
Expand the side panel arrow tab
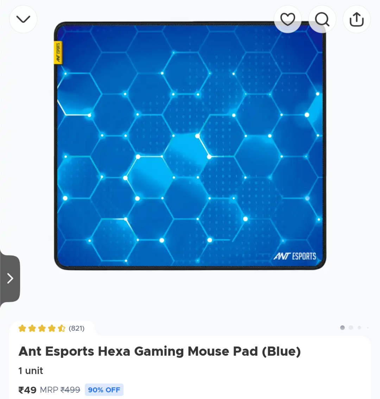click(x=9, y=278)
